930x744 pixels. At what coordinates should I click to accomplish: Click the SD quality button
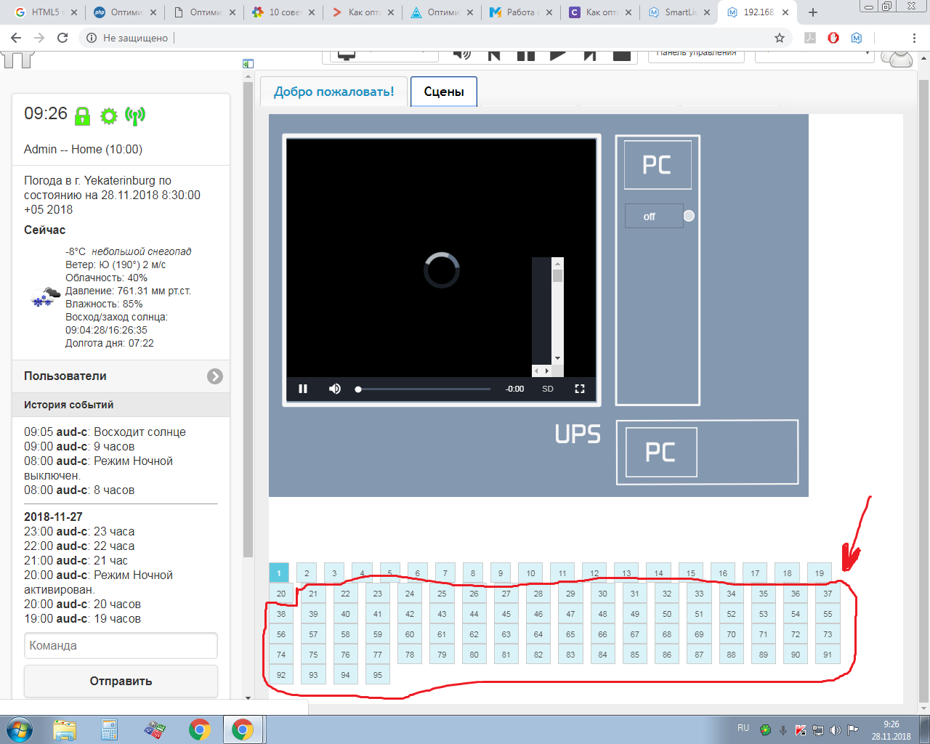(x=548, y=389)
